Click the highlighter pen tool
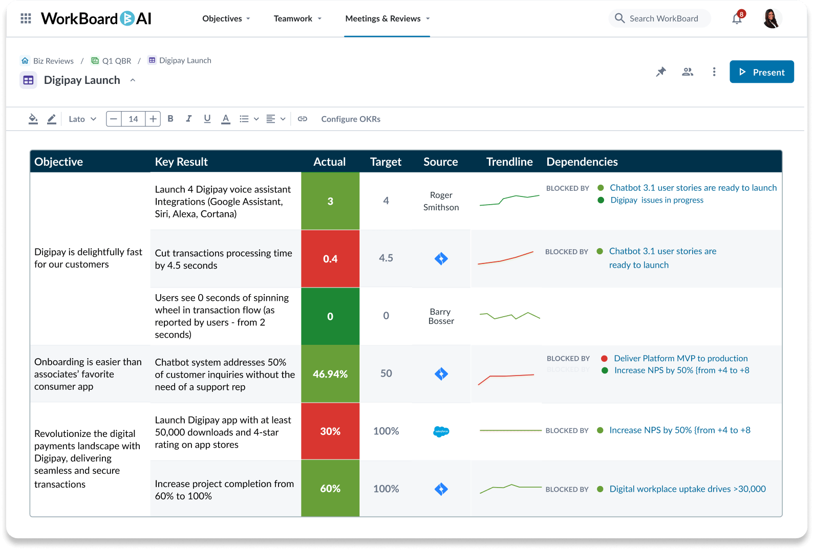The width and height of the screenshot is (814, 551). [x=52, y=119]
